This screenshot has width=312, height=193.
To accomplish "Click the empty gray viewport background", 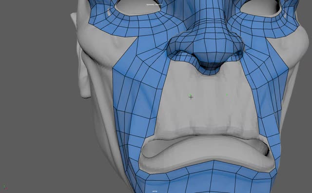I will coord(36,90).
